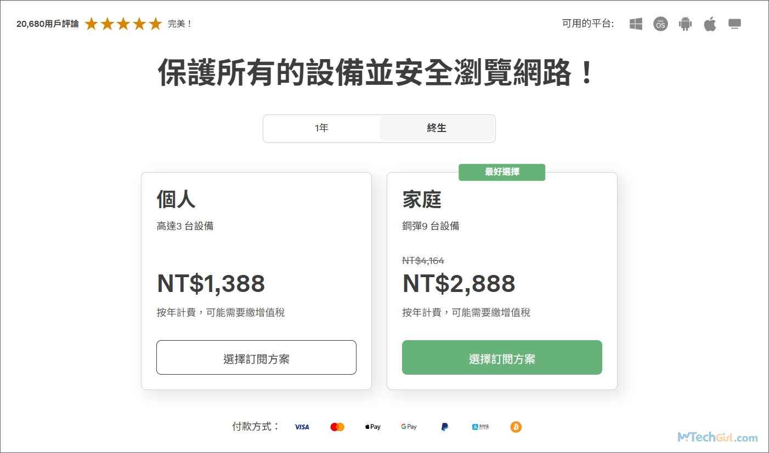This screenshot has width=769, height=453.
Task: Click the Apple Pay icon
Action: (x=372, y=427)
